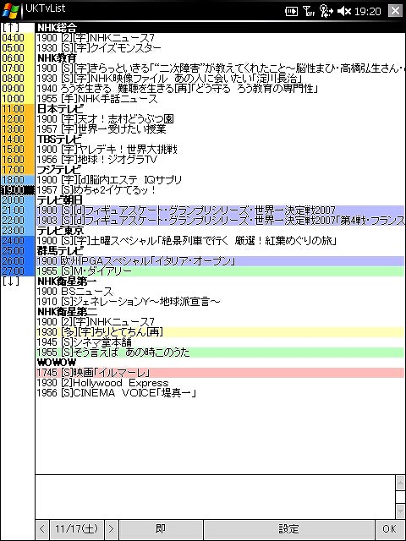Select the highlighted 19:00 time slot
Screen dimensions: 406x541
[18, 190]
